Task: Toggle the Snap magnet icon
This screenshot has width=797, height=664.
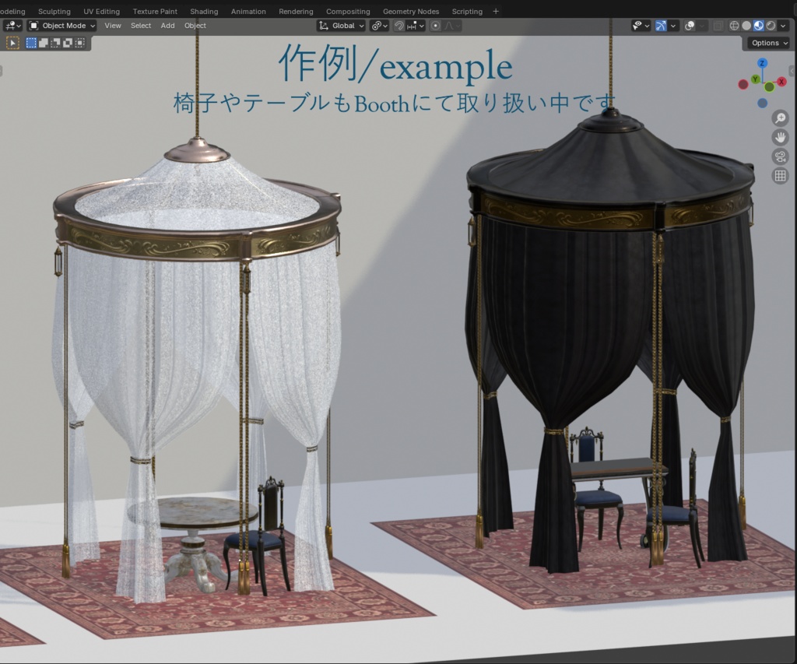Action: (400, 25)
